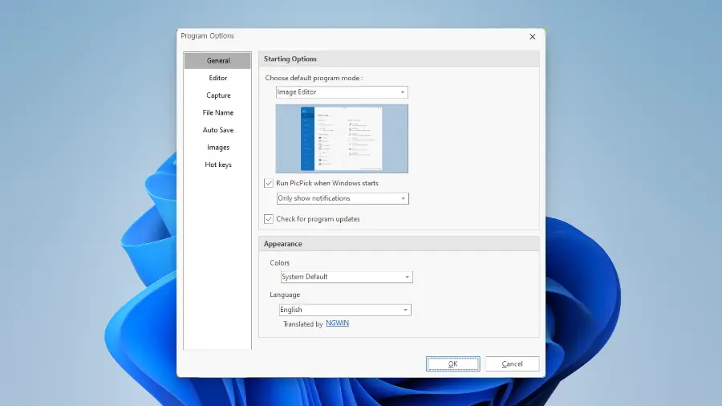Open the Editor settings section
Viewport: 722px width, 406px height.
pos(217,78)
